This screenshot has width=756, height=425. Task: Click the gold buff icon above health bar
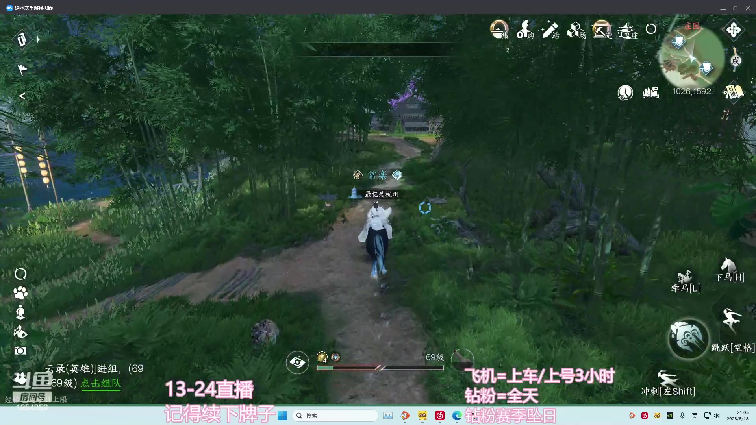pyautogui.click(x=322, y=357)
